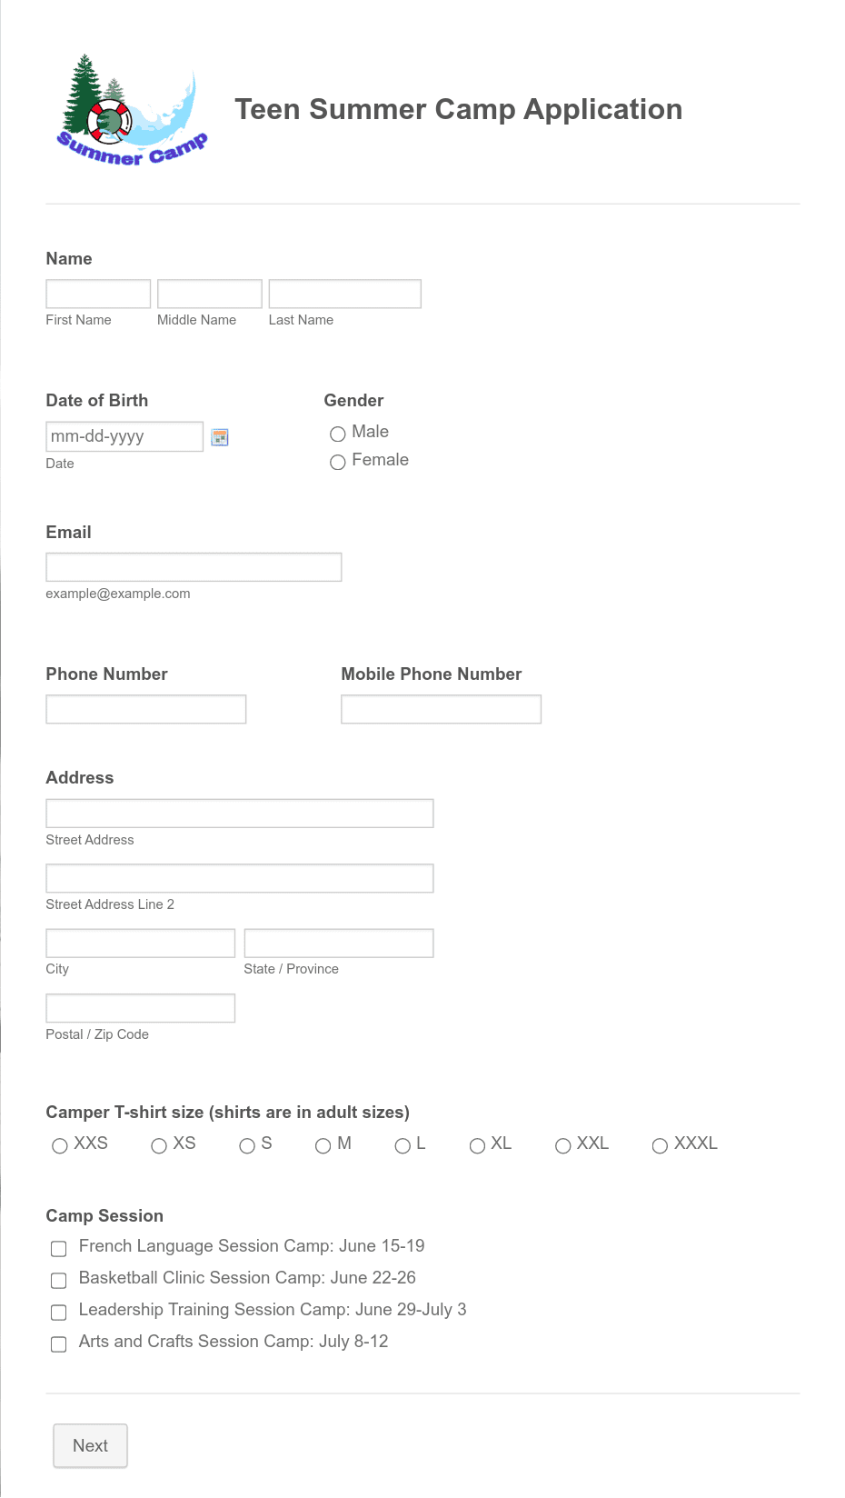Tick Arts and Crafts Session checkbox

pyautogui.click(x=59, y=1343)
